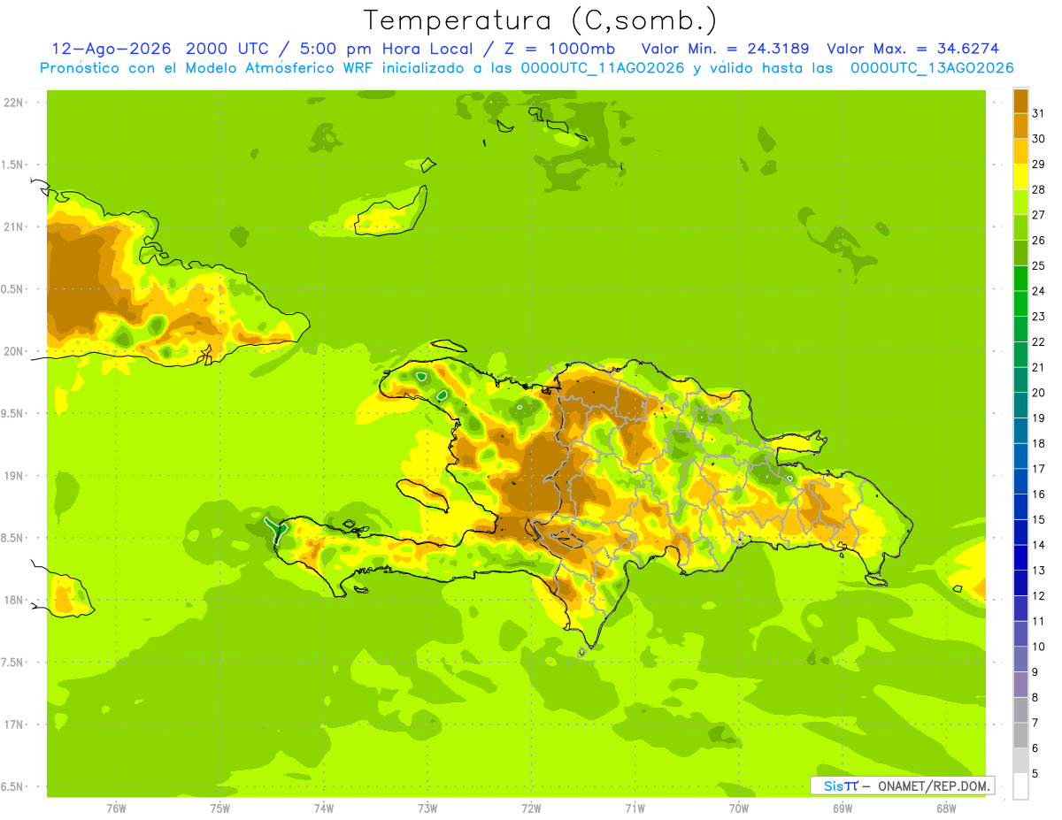Click colorbar swatch between 30 and 31

tap(1020, 126)
